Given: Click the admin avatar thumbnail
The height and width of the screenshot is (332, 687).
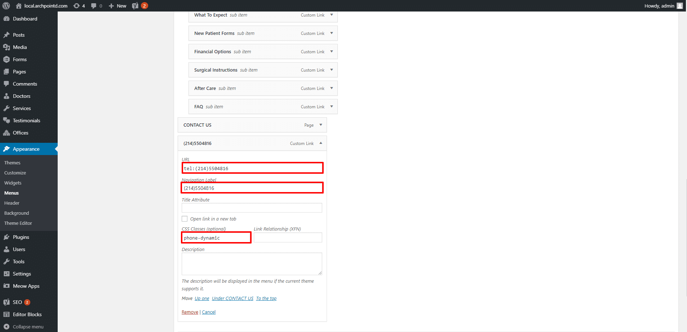Looking at the screenshot, I should pos(680,6).
